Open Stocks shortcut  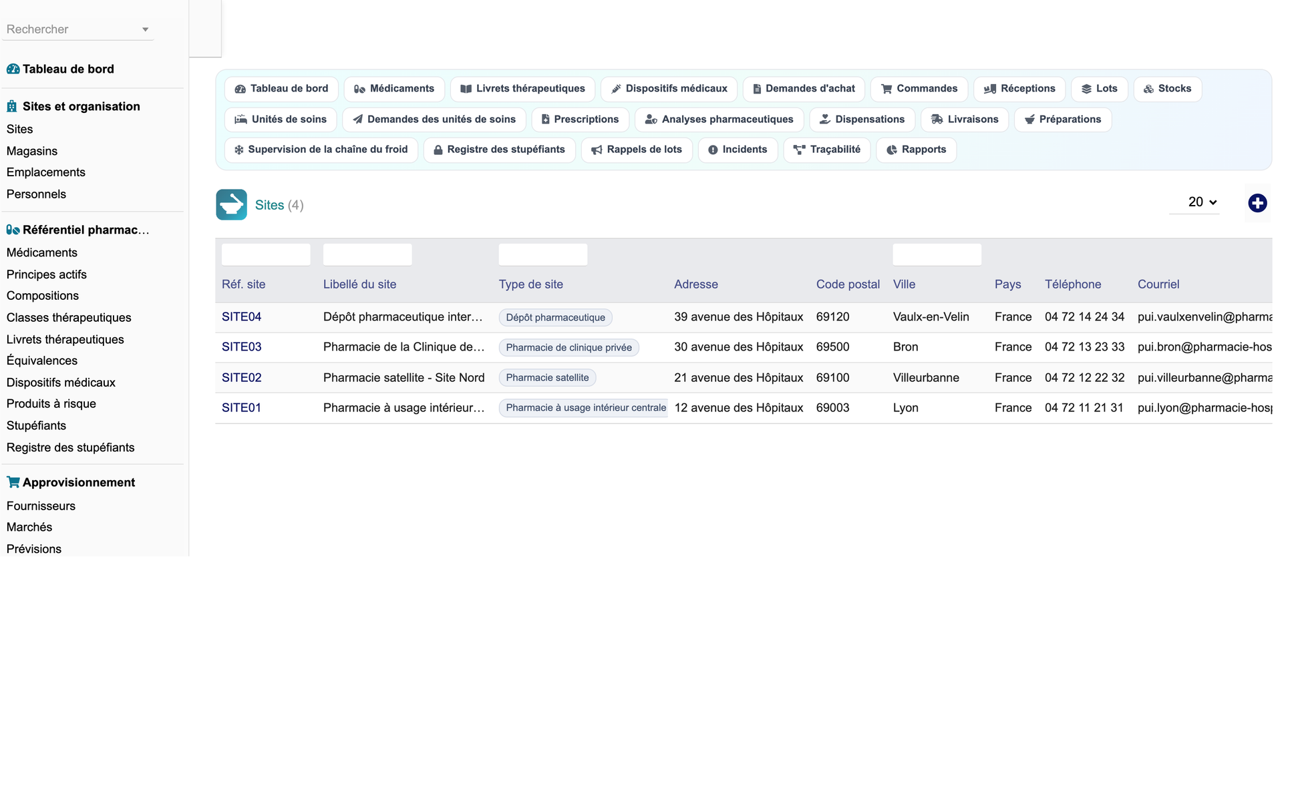tap(1168, 89)
